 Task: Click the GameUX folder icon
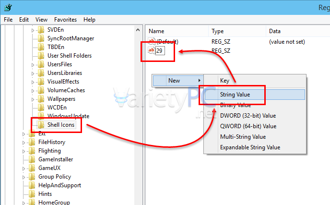(x=32, y=168)
